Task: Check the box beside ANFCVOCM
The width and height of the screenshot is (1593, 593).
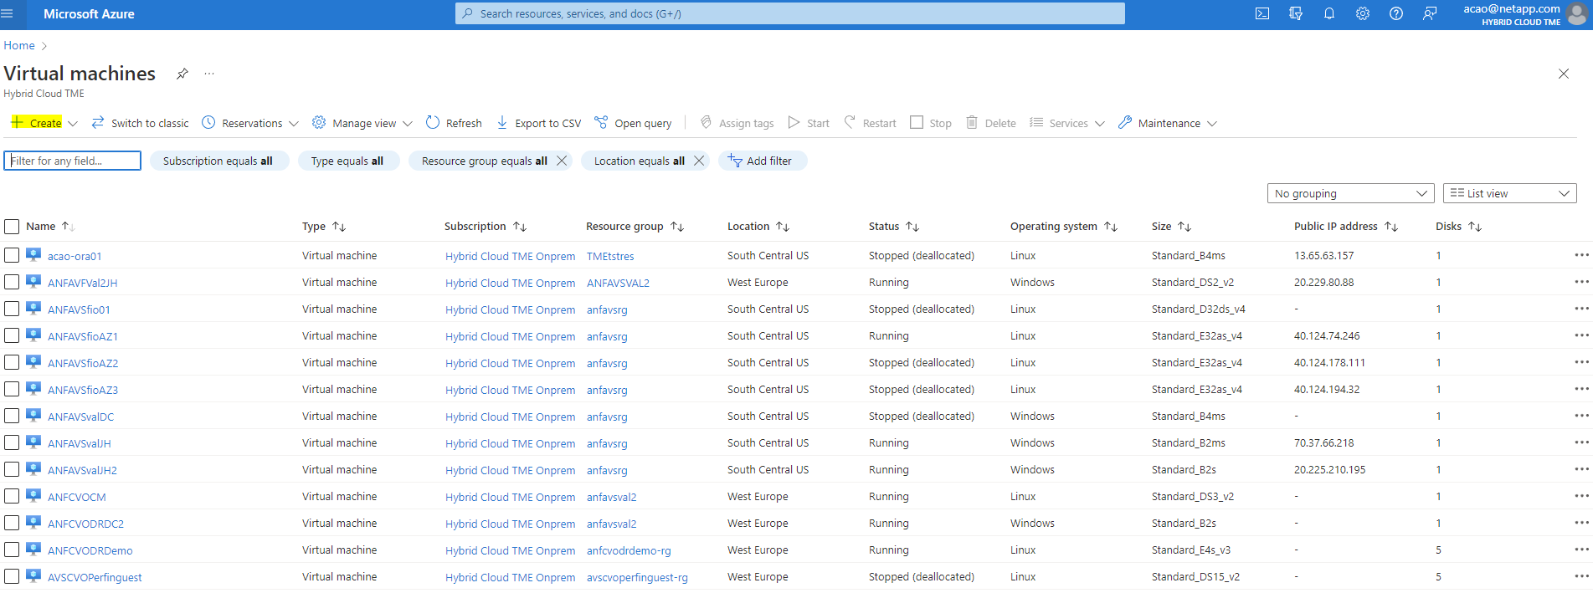Action: click(x=12, y=496)
